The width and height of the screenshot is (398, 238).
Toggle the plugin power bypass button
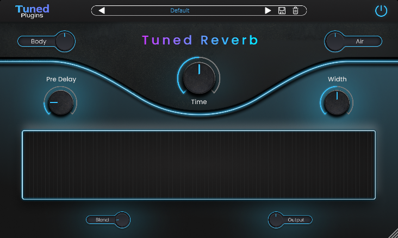(381, 11)
